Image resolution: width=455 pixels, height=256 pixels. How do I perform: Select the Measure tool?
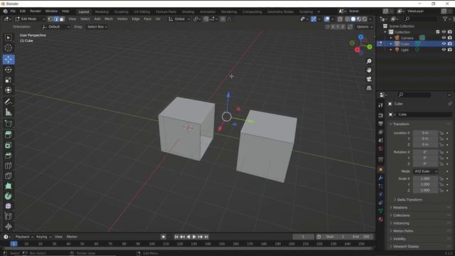[x=8, y=112]
